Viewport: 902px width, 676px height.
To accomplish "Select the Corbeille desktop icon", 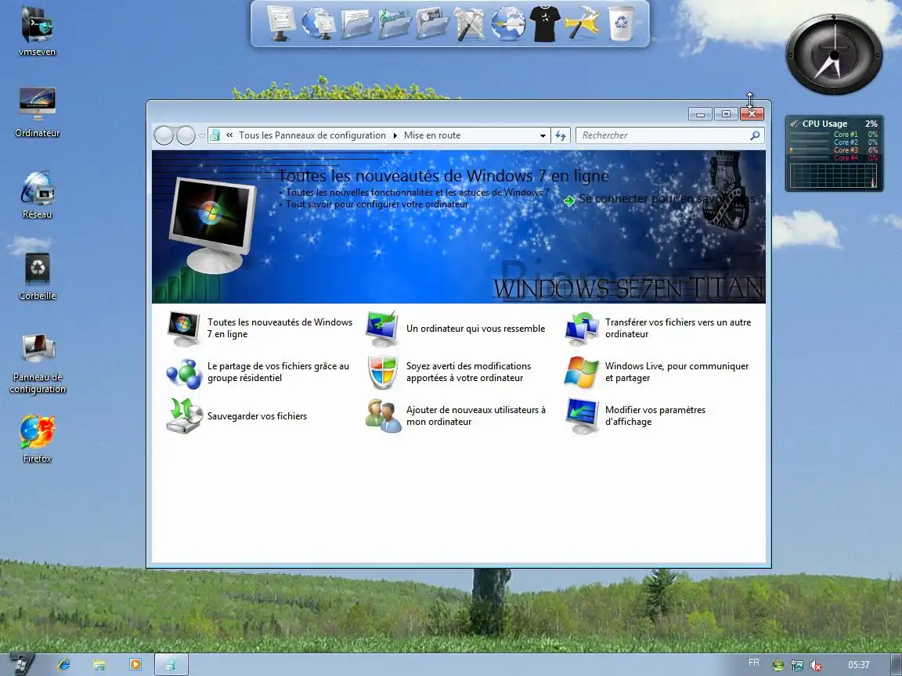I will (x=38, y=276).
